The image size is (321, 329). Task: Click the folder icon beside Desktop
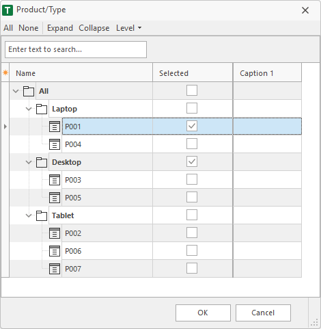click(x=42, y=162)
